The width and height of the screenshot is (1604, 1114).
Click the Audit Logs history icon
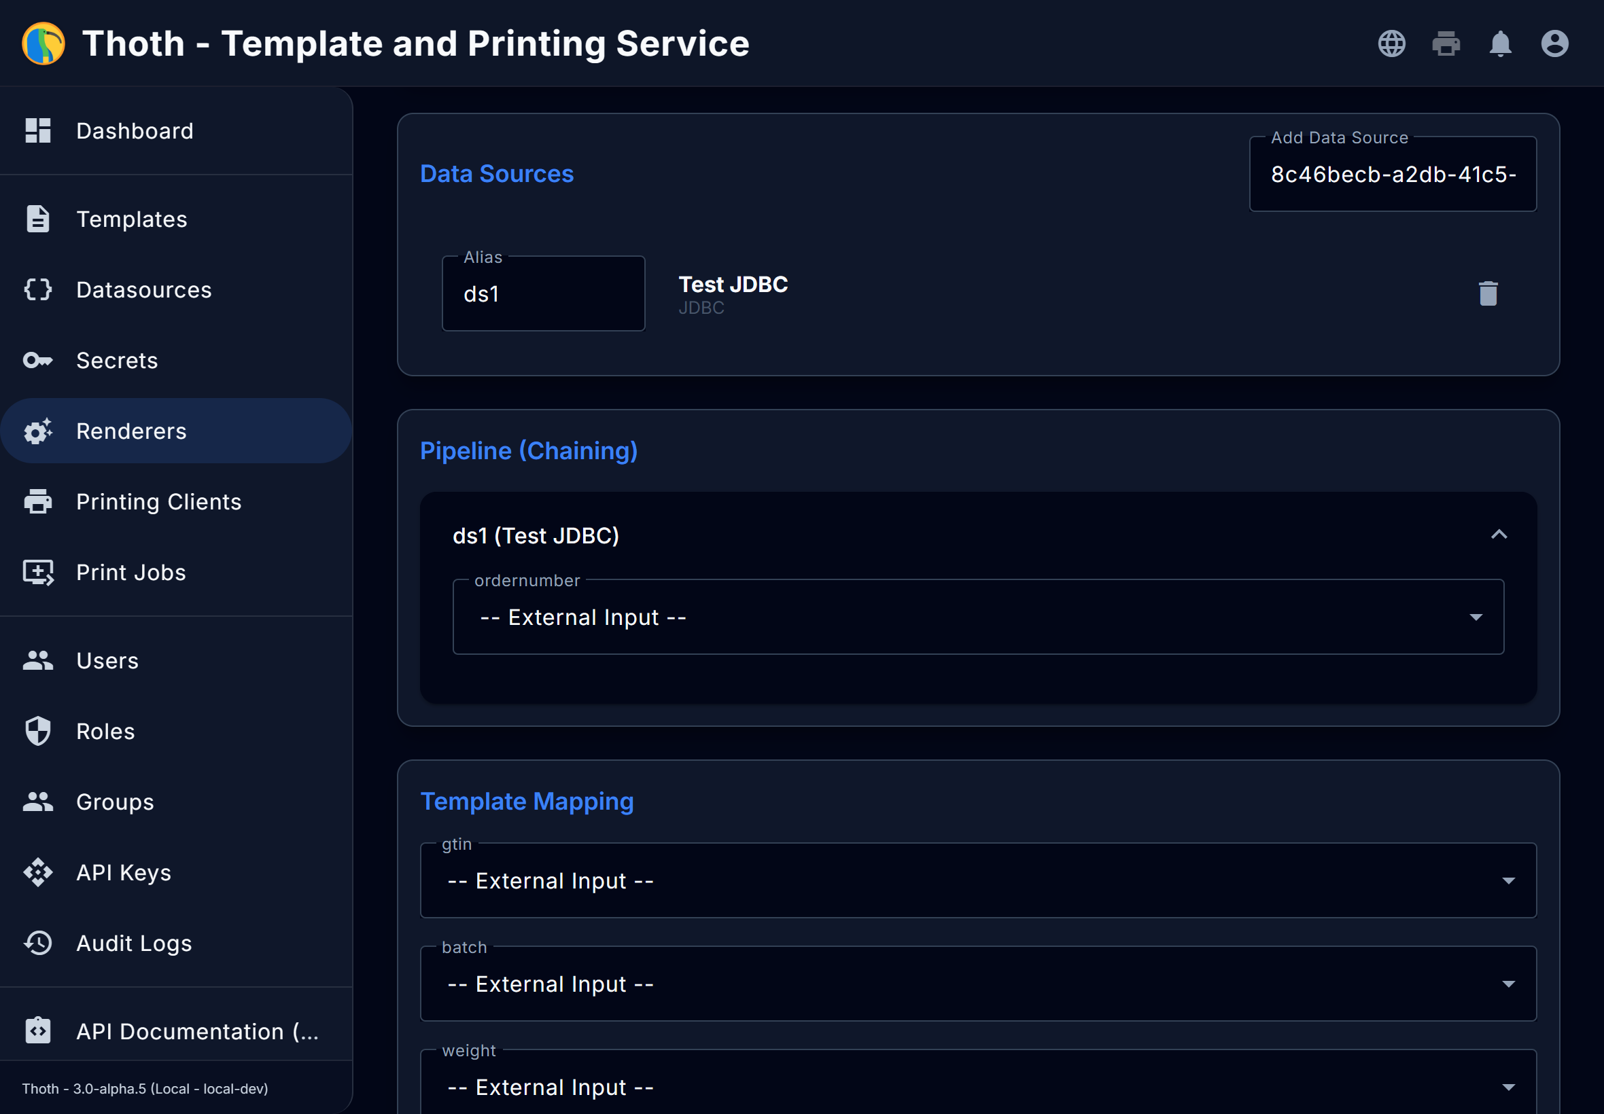[x=37, y=942]
